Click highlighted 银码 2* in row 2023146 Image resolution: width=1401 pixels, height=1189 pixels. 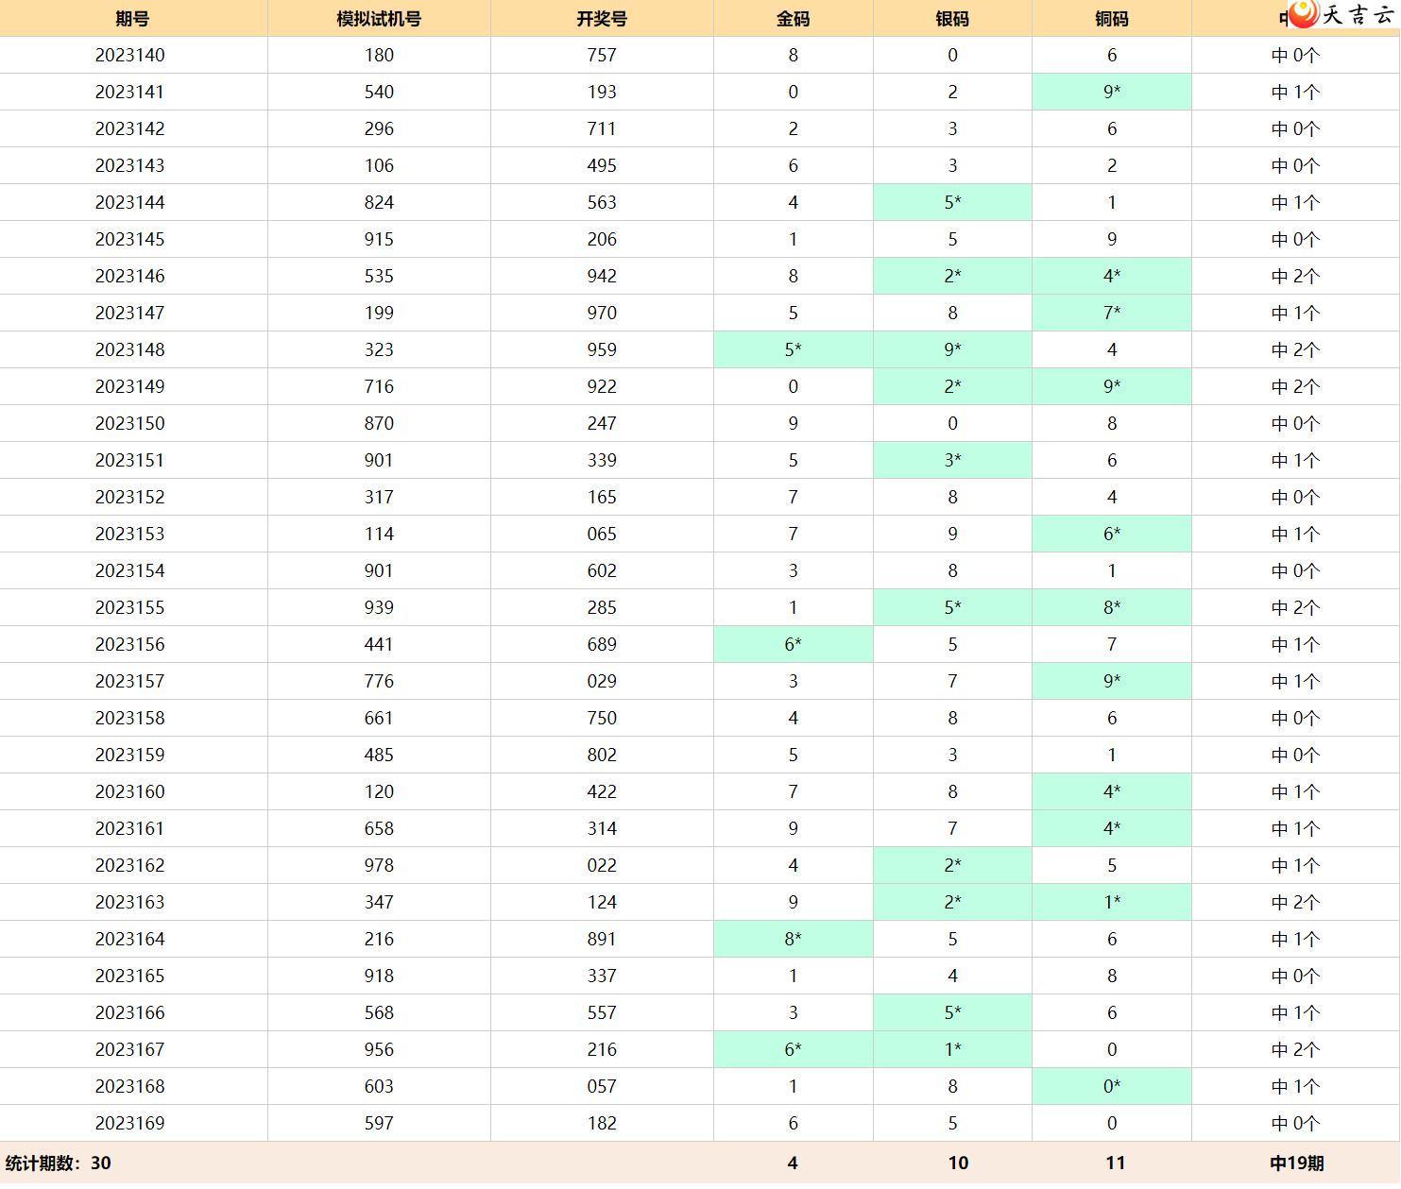pos(952,277)
